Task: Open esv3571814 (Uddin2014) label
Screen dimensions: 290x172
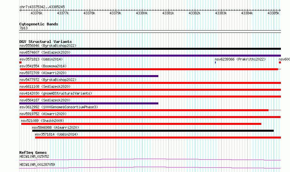Action: pyautogui.click(x=56, y=134)
